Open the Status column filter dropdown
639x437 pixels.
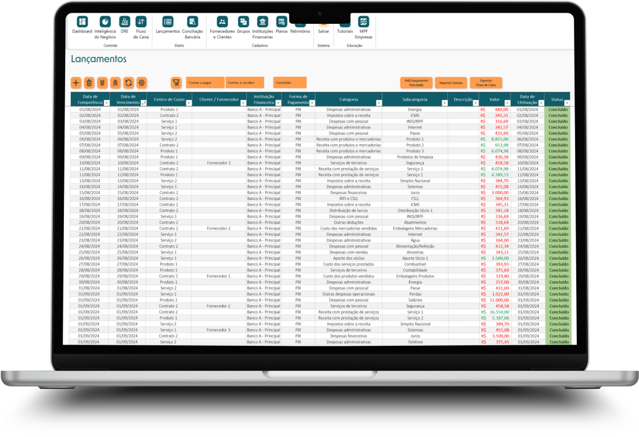pos(566,103)
